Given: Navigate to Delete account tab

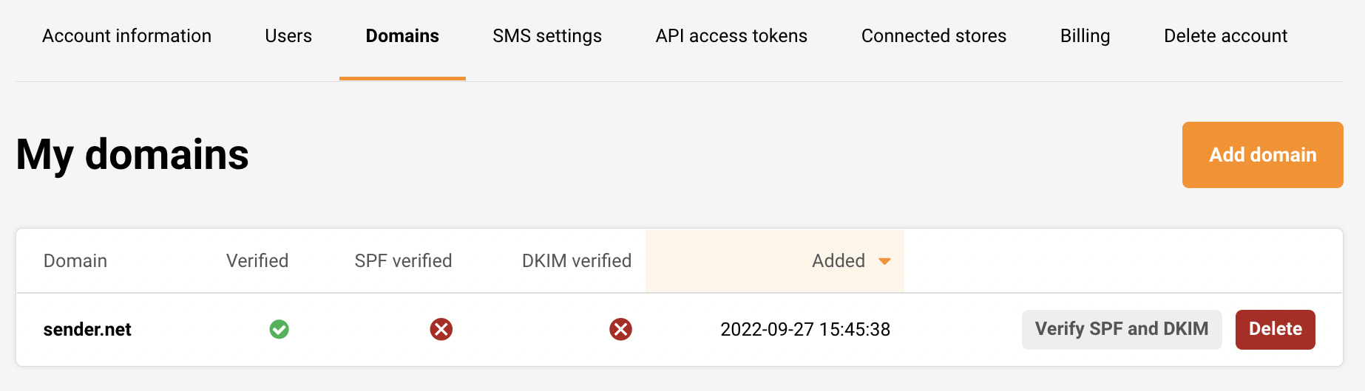Looking at the screenshot, I should (x=1225, y=35).
